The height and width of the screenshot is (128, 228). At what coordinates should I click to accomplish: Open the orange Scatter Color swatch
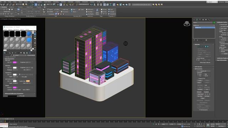(28, 81)
